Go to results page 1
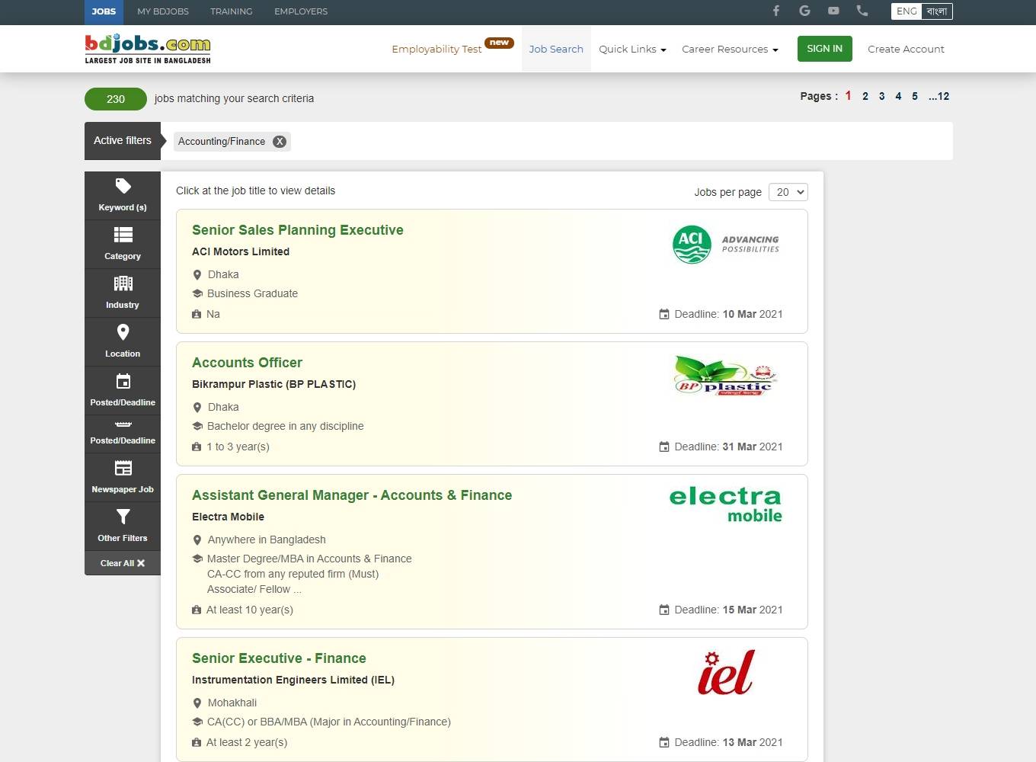Image resolution: width=1036 pixels, height=762 pixels. (x=848, y=96)
